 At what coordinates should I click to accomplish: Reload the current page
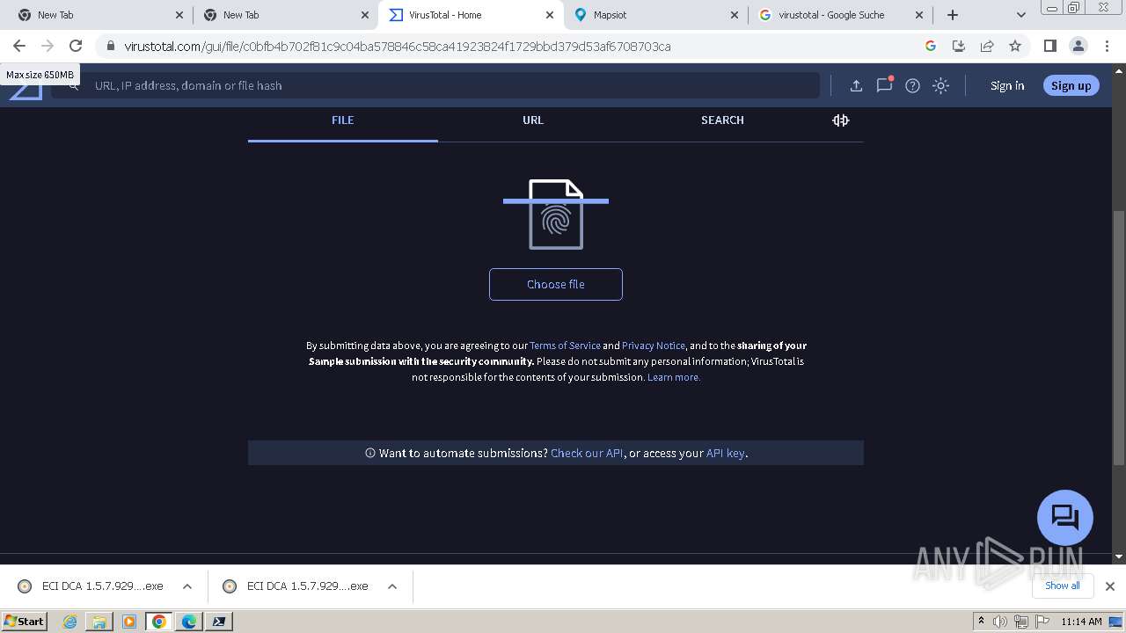point(76,46)
